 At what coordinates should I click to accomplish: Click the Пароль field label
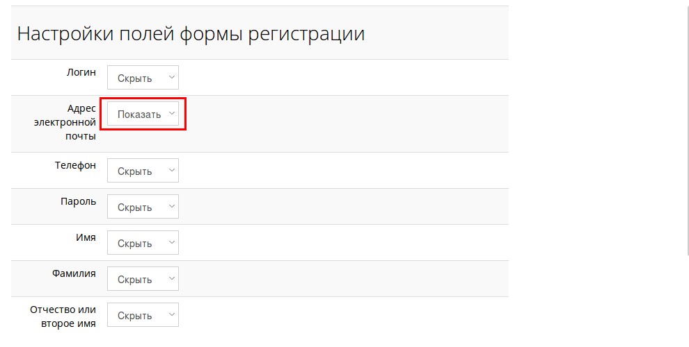coord(78,201)
